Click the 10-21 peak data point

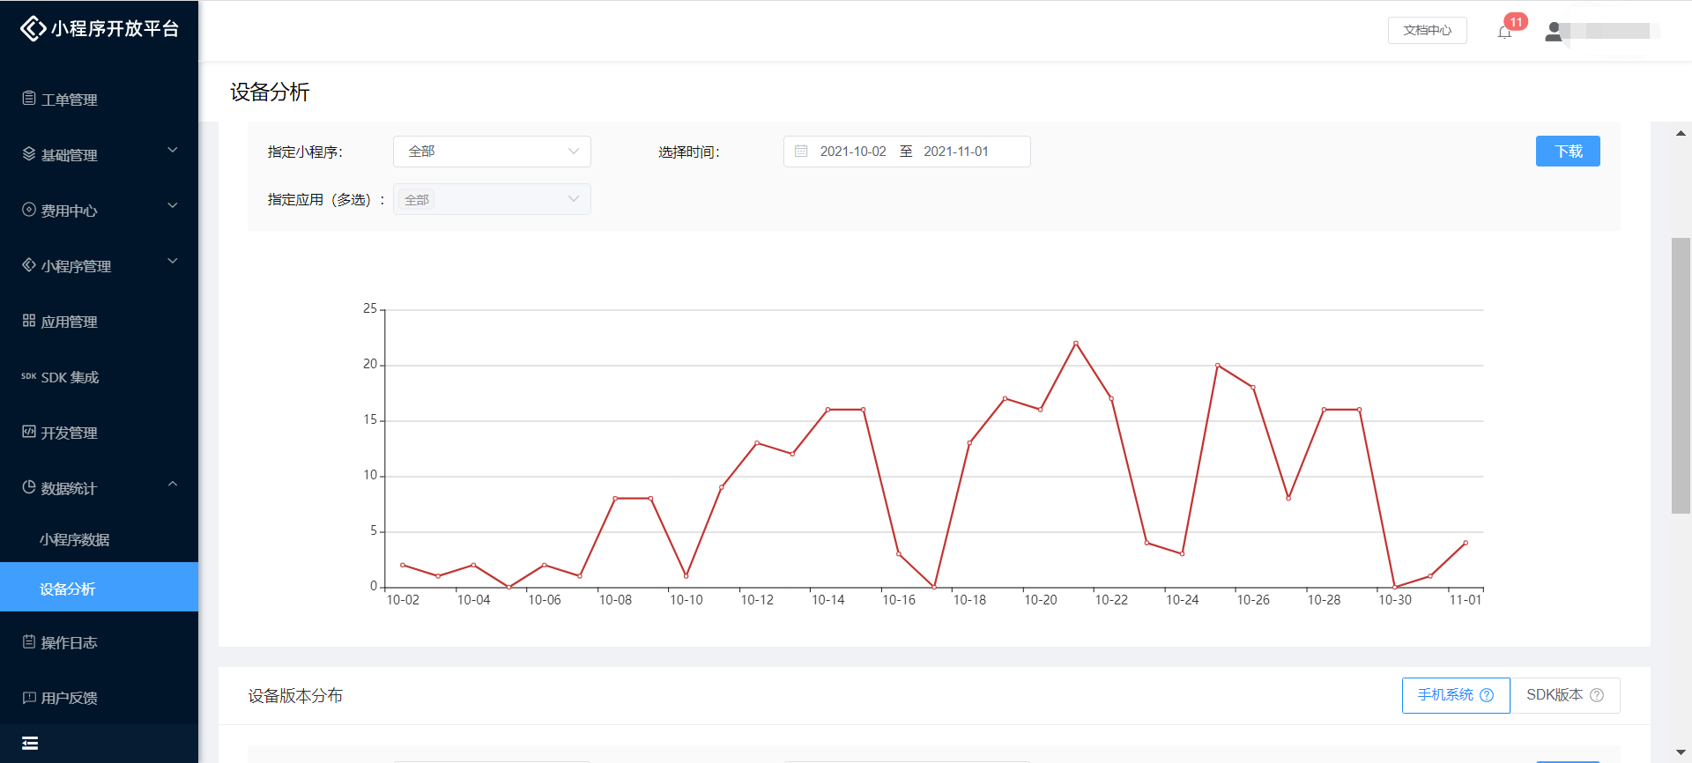tap(1076, 343)
